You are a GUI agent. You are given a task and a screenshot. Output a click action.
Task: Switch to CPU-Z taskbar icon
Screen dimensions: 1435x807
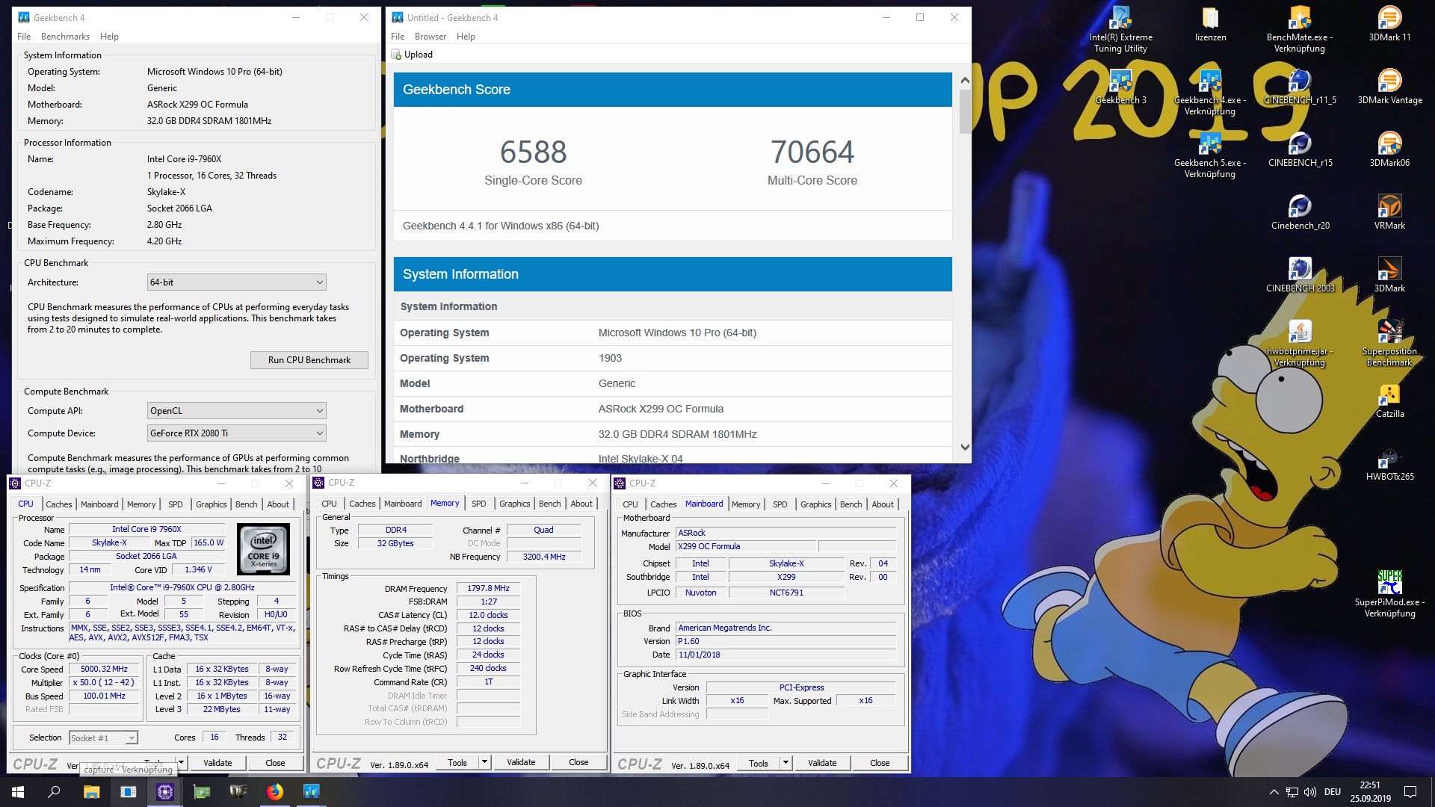click(164, 791)
